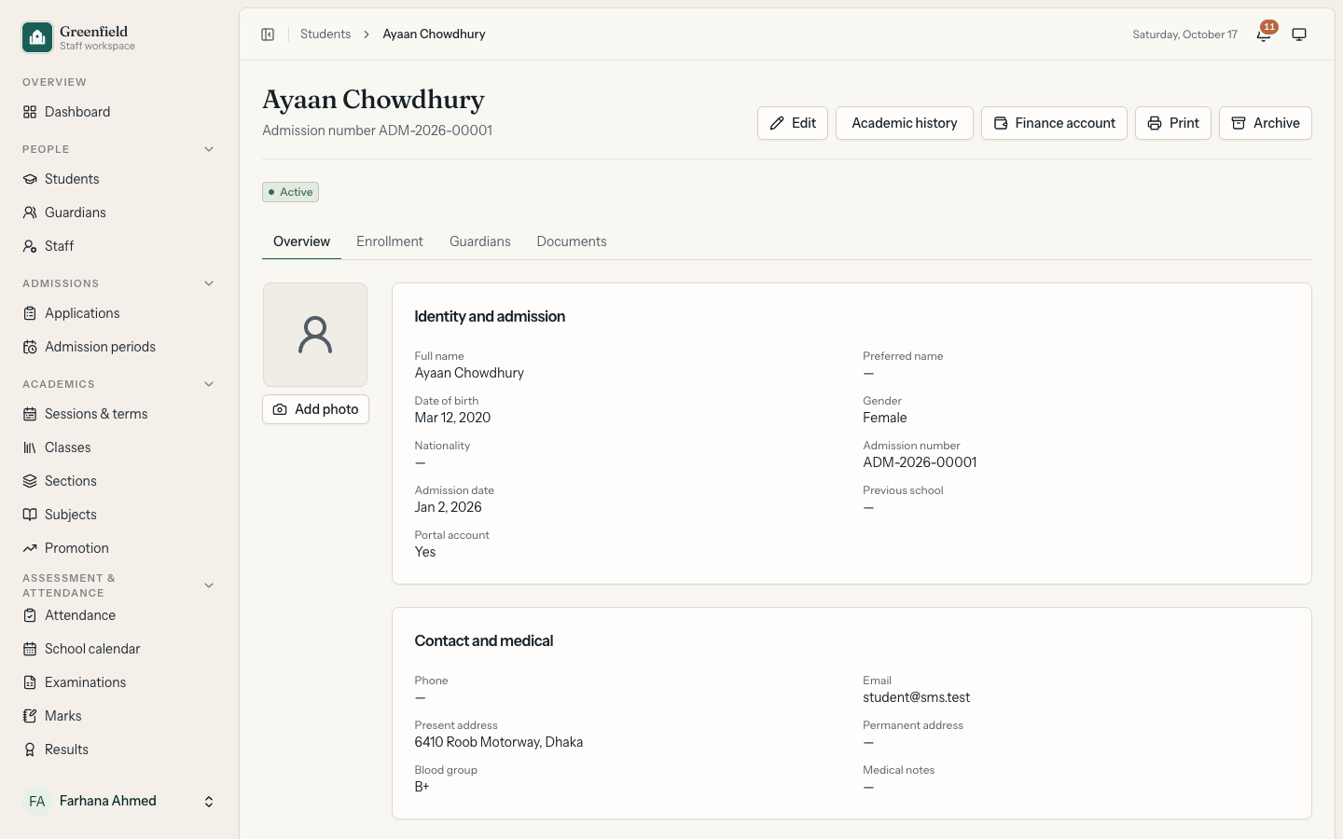Switch to the Overview tab
Screen dimensions: 1343x839
(x=301, y=241)
